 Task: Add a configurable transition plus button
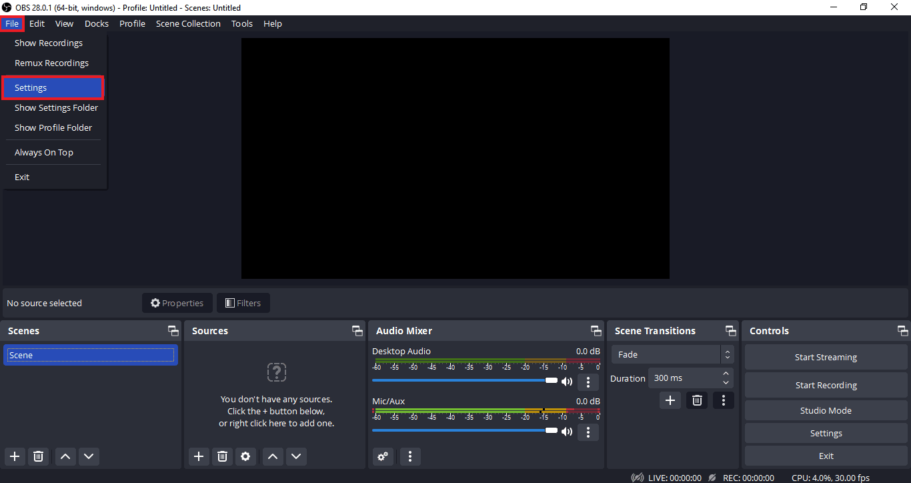tap(670, 400)
